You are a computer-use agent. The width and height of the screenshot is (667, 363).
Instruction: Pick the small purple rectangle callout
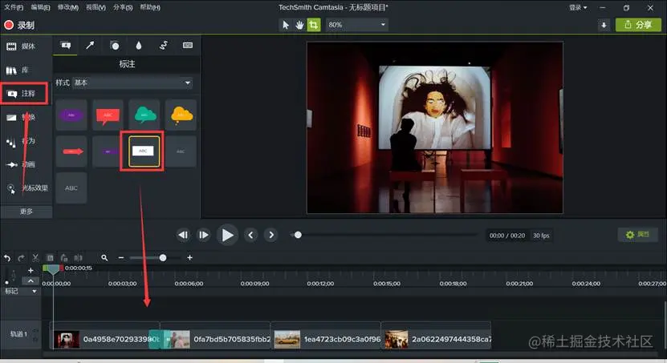click(108, 151)
